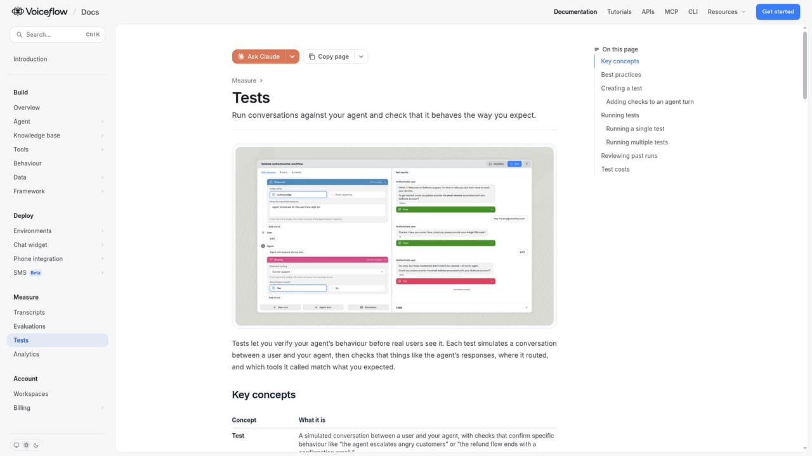Image resolution: width=812 pixels, height=456 pixels.
Task: Jump to Test costs section
Action: pos(615,169)
